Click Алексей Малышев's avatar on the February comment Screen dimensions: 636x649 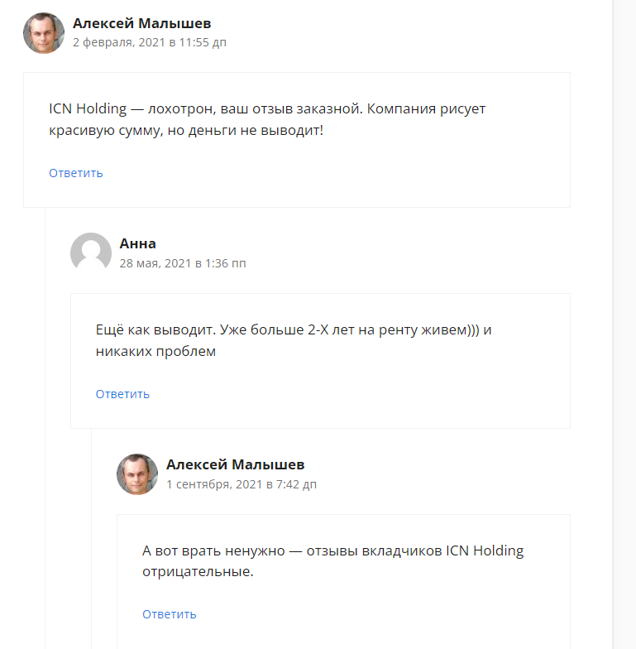(44, 33)
